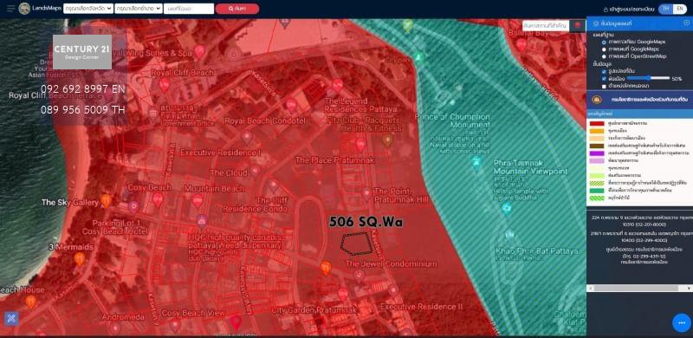Open the blue chat bubble button
Screen dimensions: 693x338
(x=681, y=322)
